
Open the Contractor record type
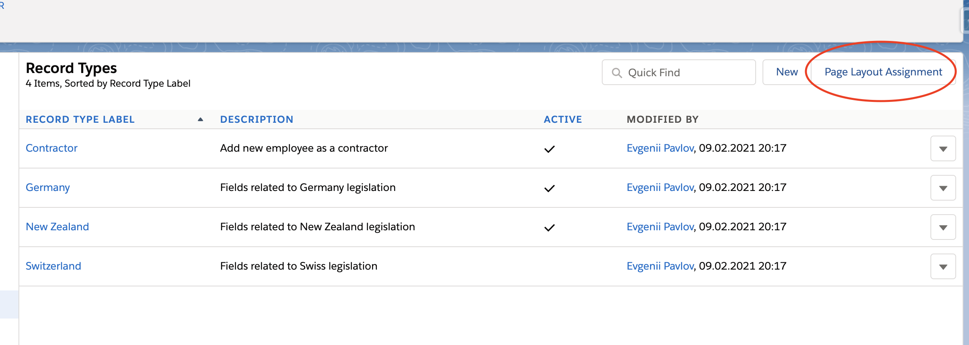coord(51,148)
